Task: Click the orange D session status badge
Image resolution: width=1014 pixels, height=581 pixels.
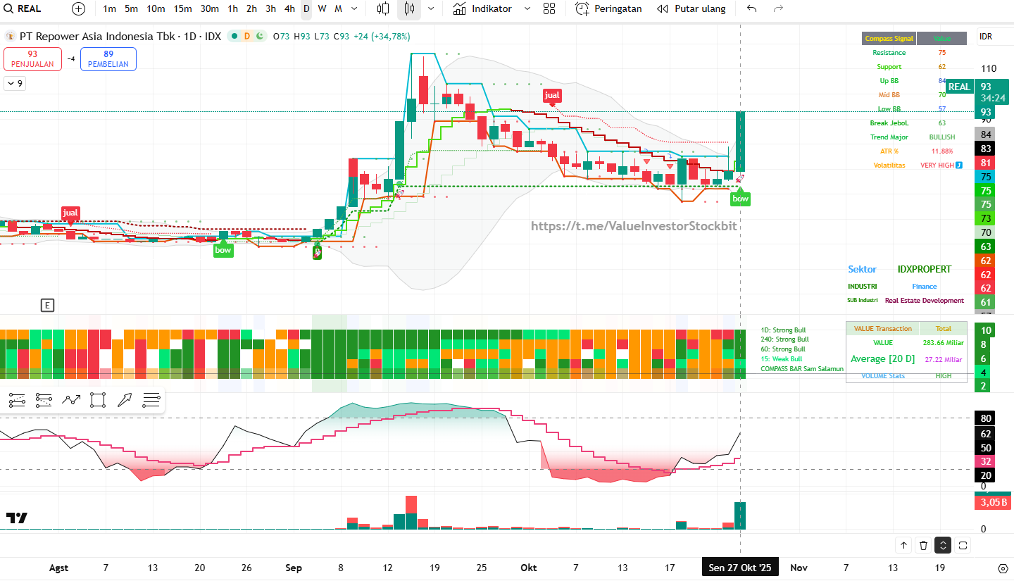Action: coord(247,36)
